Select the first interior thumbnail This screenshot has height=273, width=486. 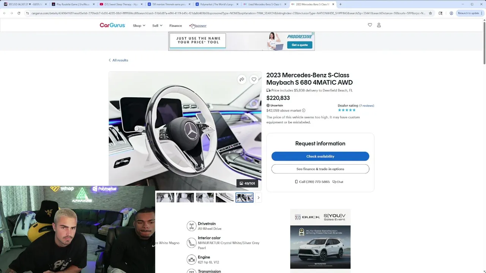tap(165, 198)
